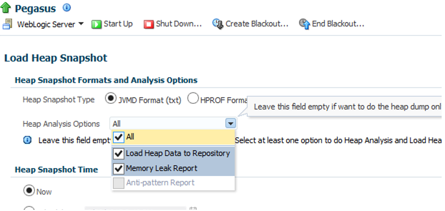Viewport: 445px width, 211px height.
Task: Open the Pegasus info icon
Action: click(67, 8)
